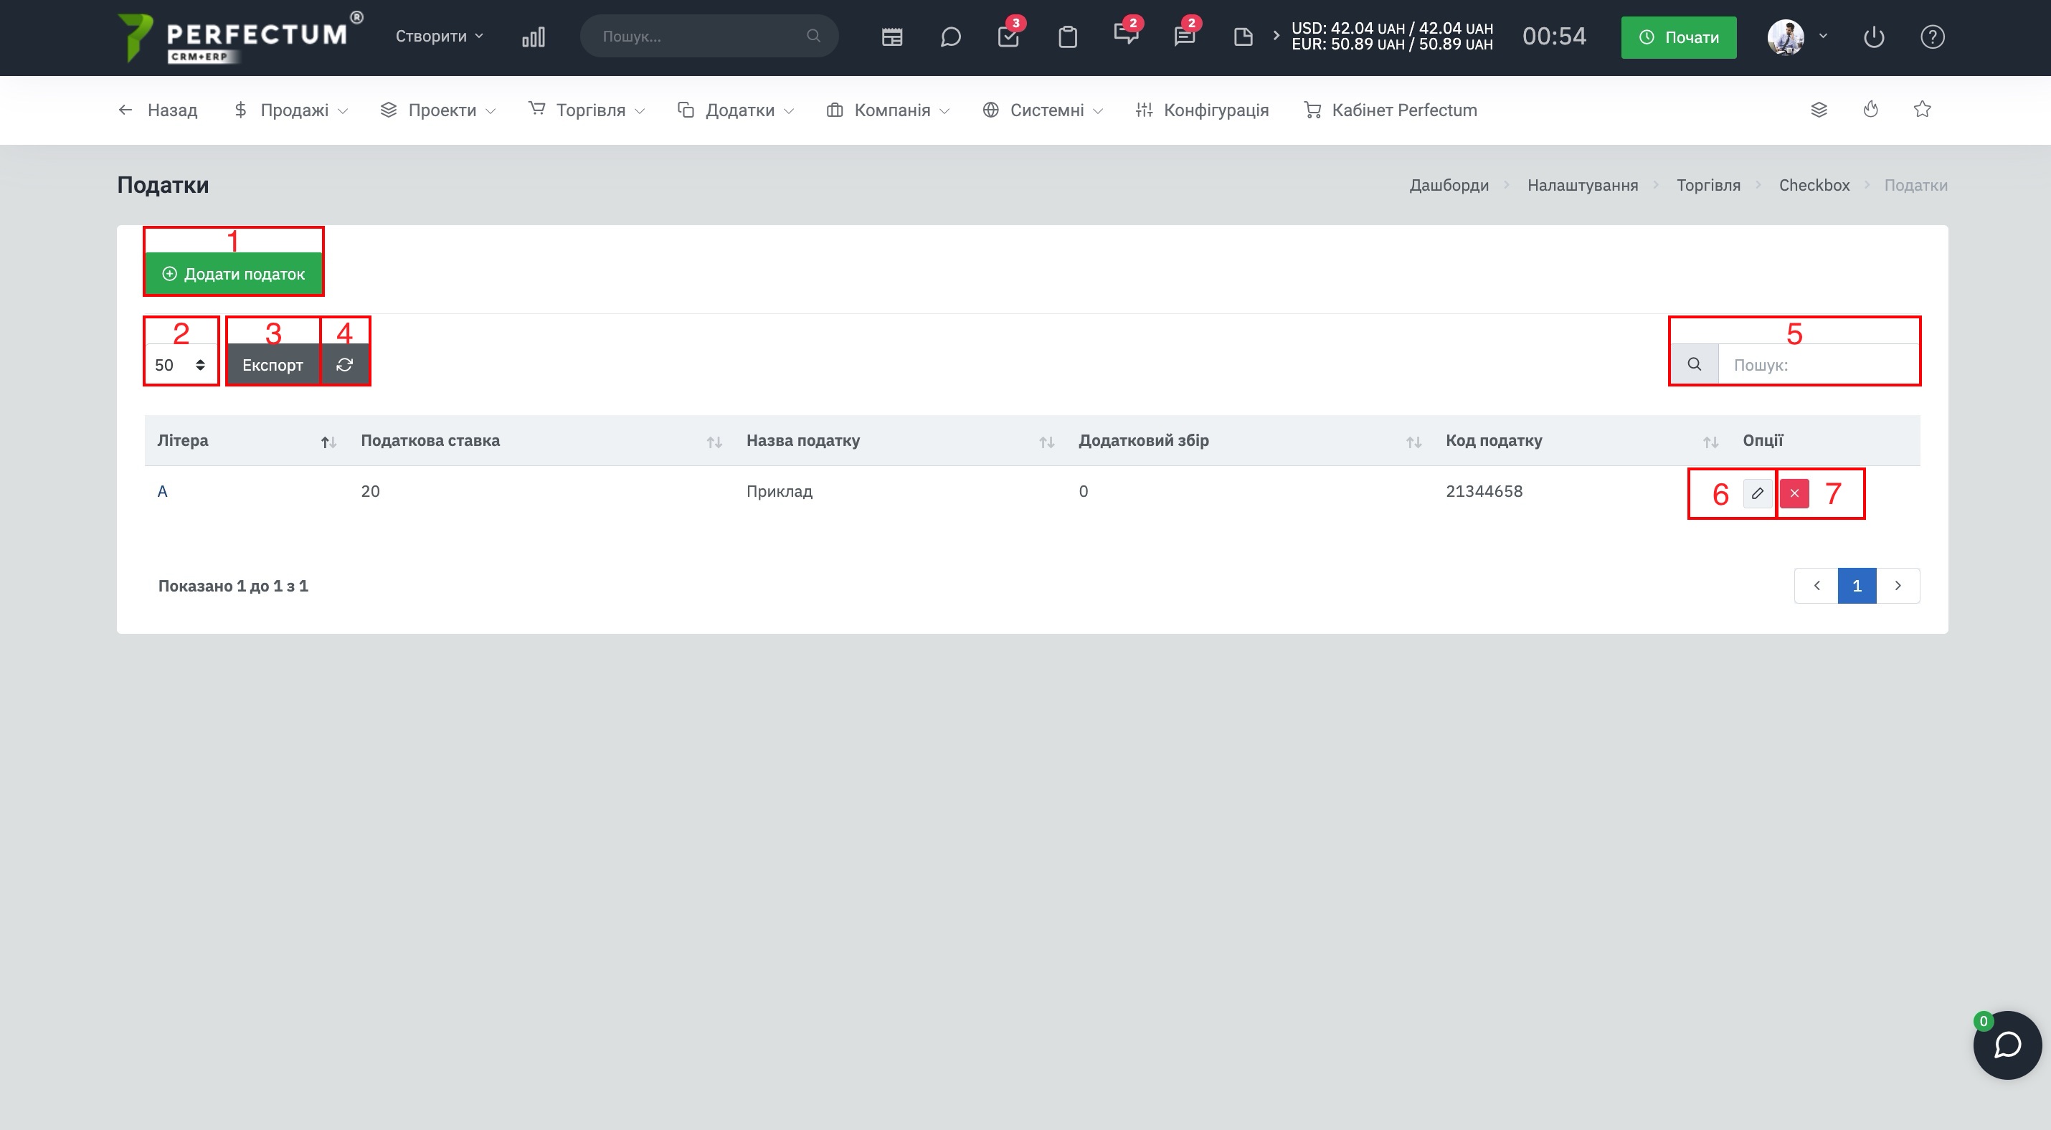Screen dimensions: 2051x1130
Task: Open Налаштування breadcrumb
Action: point(1583,184)
